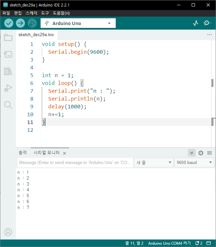Image resolution: width=216 pixels, height=247 pixels.
Task: Open the 스케치 menu
Action: click(x=31, y=13)
